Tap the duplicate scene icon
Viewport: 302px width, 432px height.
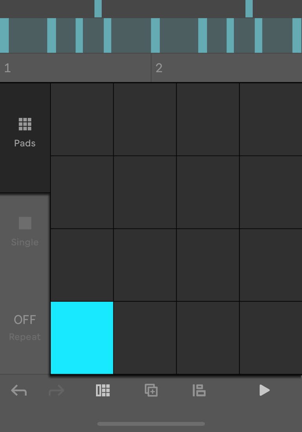tap(151, 390)
